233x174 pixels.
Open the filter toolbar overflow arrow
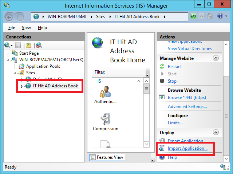coord(147,75)
